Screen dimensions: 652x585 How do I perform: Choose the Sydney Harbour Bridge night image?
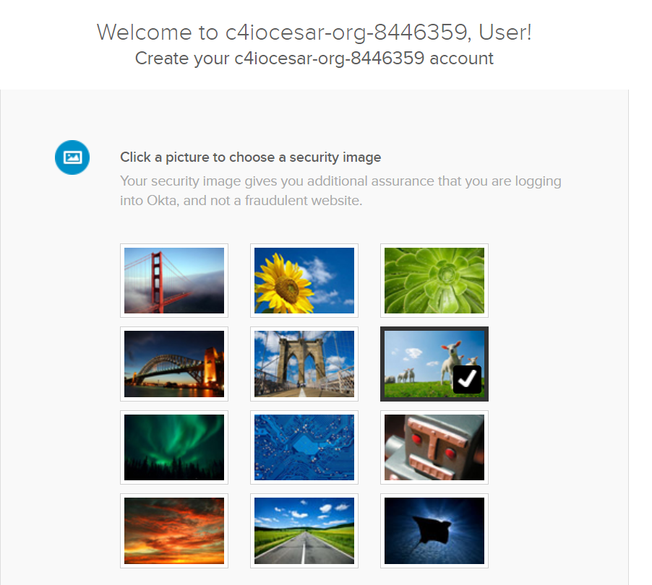click(174, 364)
